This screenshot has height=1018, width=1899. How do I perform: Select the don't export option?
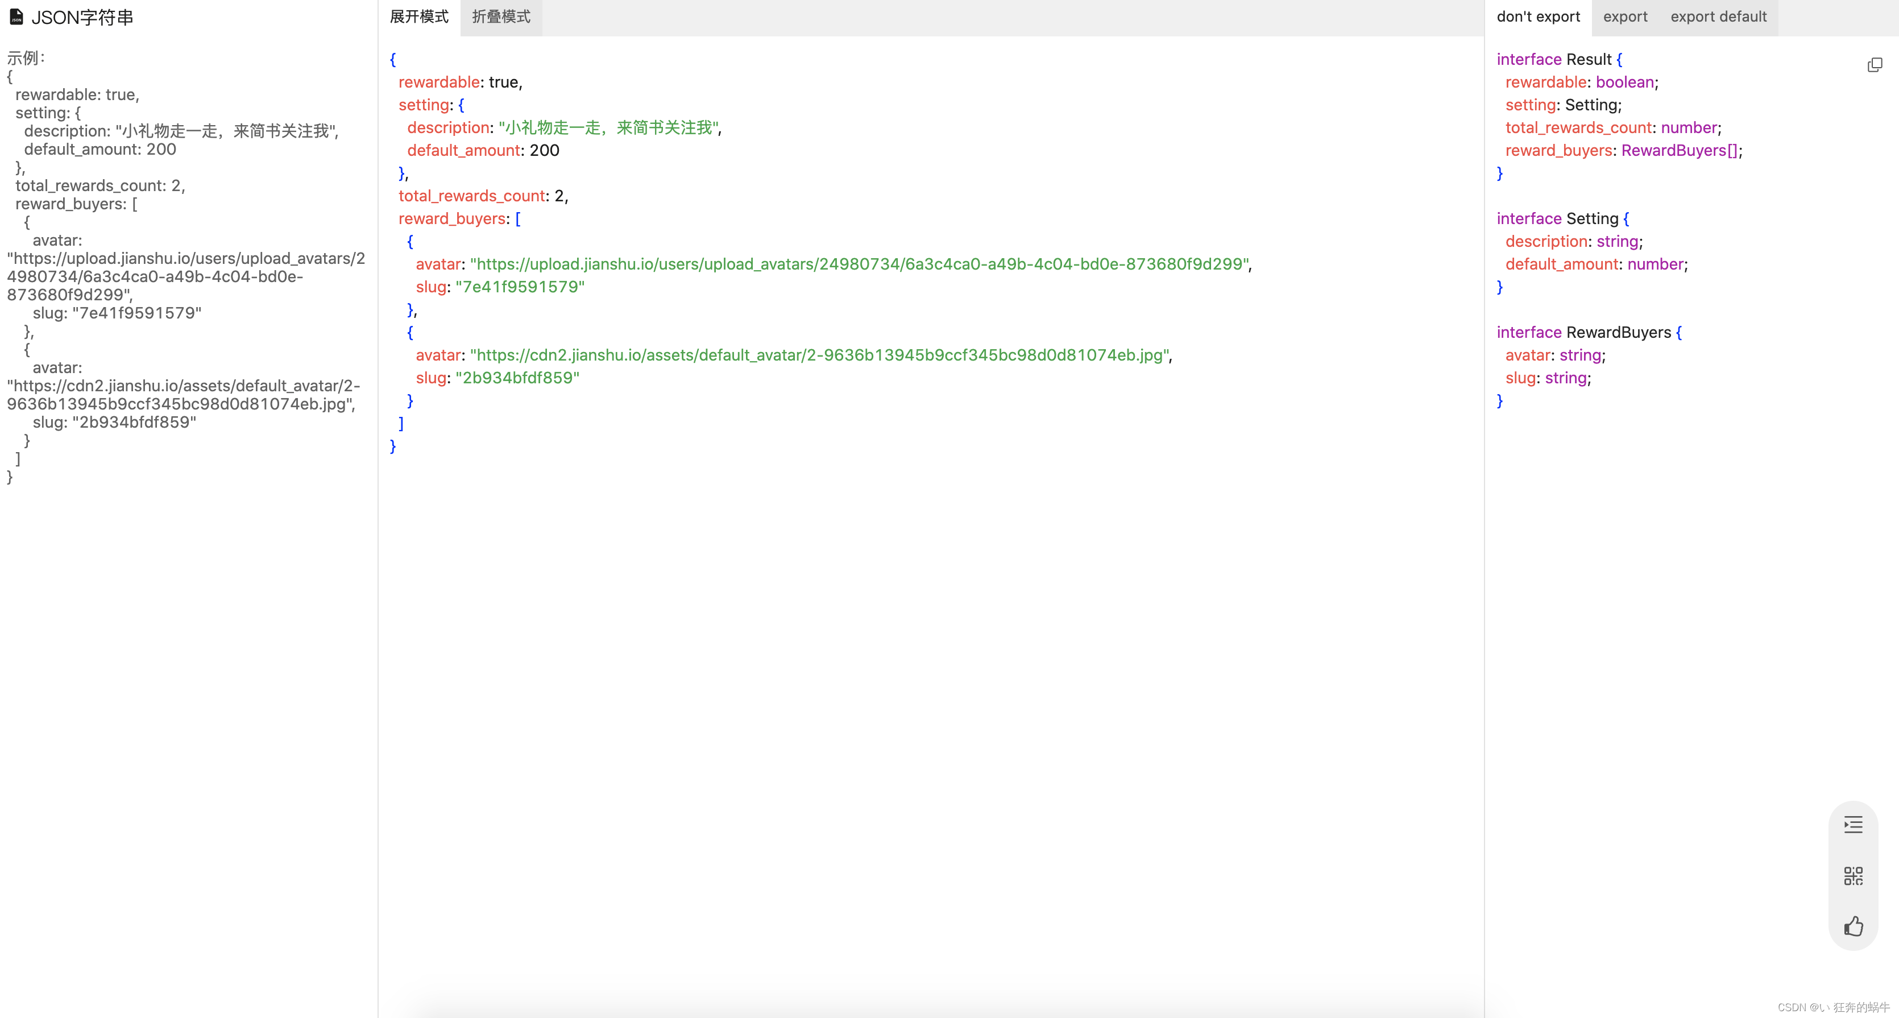(1538, 17)
